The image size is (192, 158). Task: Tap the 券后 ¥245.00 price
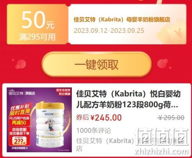(99, 117)
